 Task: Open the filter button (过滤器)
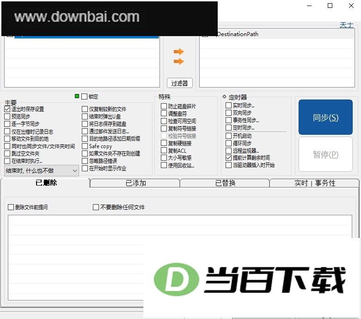click(x=180, y=83)
